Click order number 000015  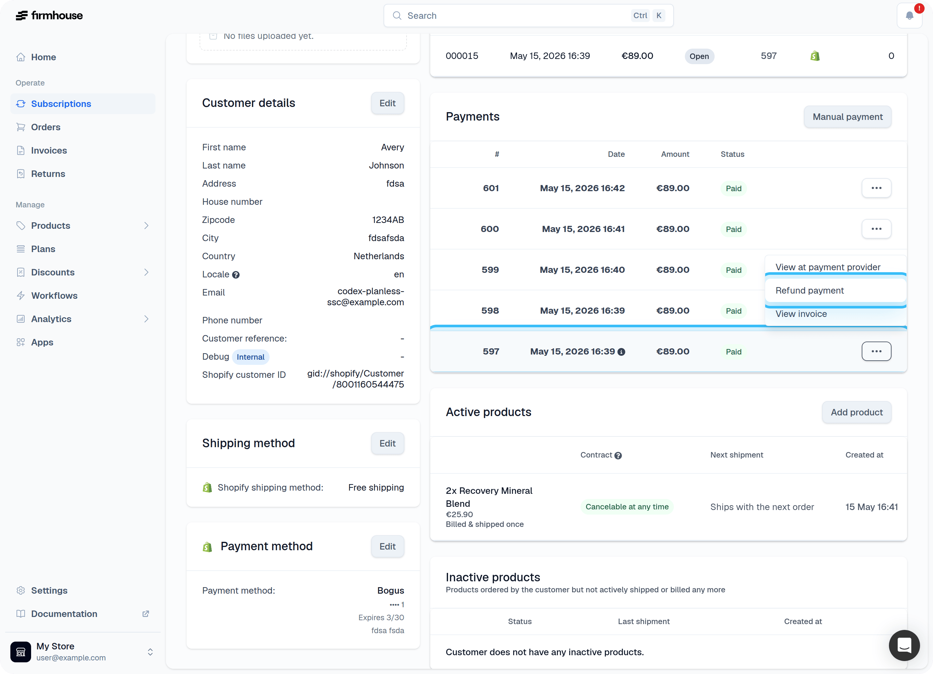pyautogui.click(x=462, y=56)
